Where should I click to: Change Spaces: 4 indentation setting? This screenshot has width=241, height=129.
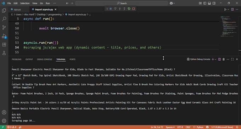(x=170, y=127)
